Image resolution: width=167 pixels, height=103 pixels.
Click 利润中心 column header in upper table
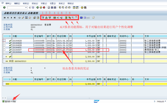tap(125, 36)
